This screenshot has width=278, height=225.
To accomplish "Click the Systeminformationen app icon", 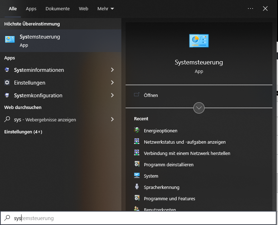I will (7, 70).
